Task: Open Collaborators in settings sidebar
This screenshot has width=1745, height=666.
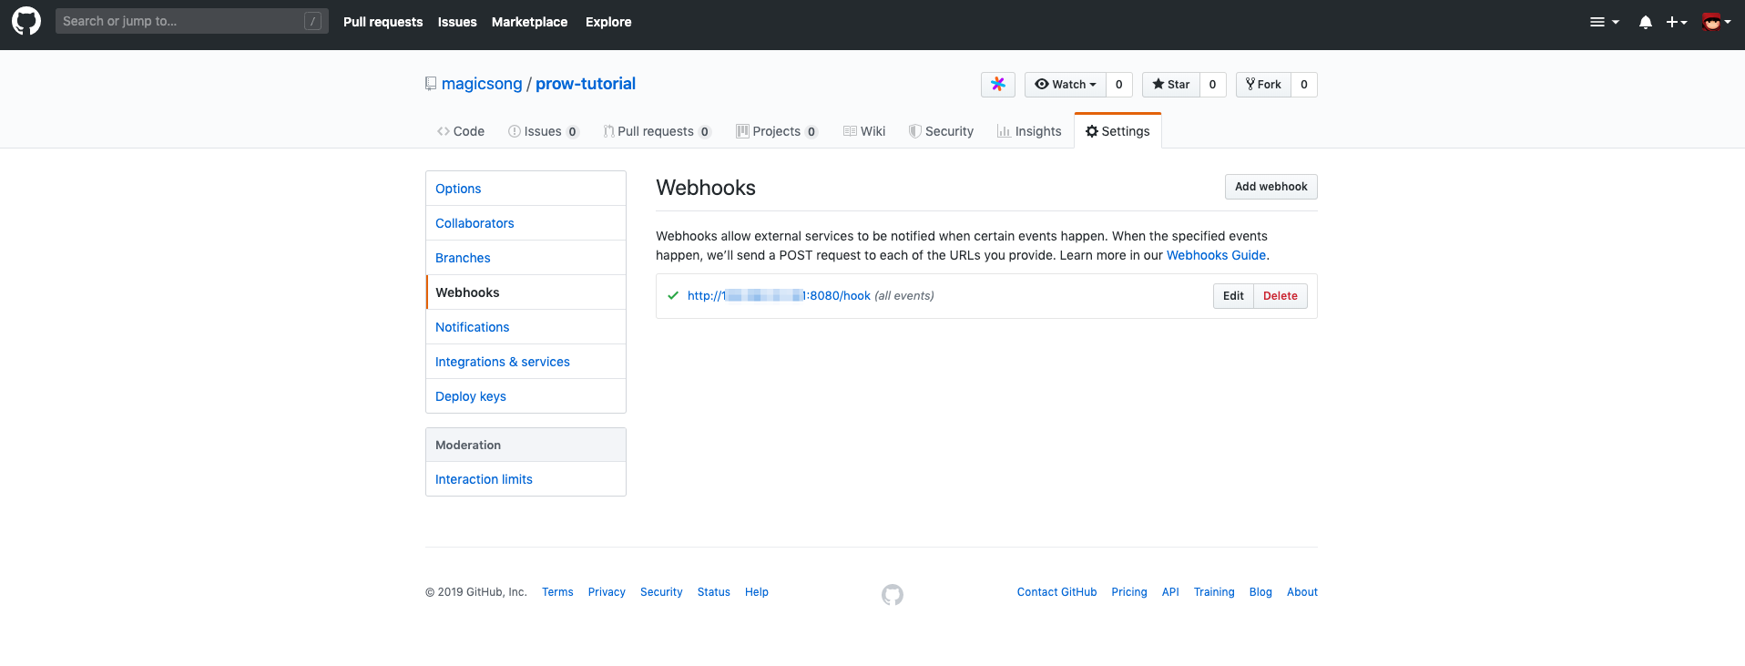Action: pyautogui.click(x=526, y=223)
